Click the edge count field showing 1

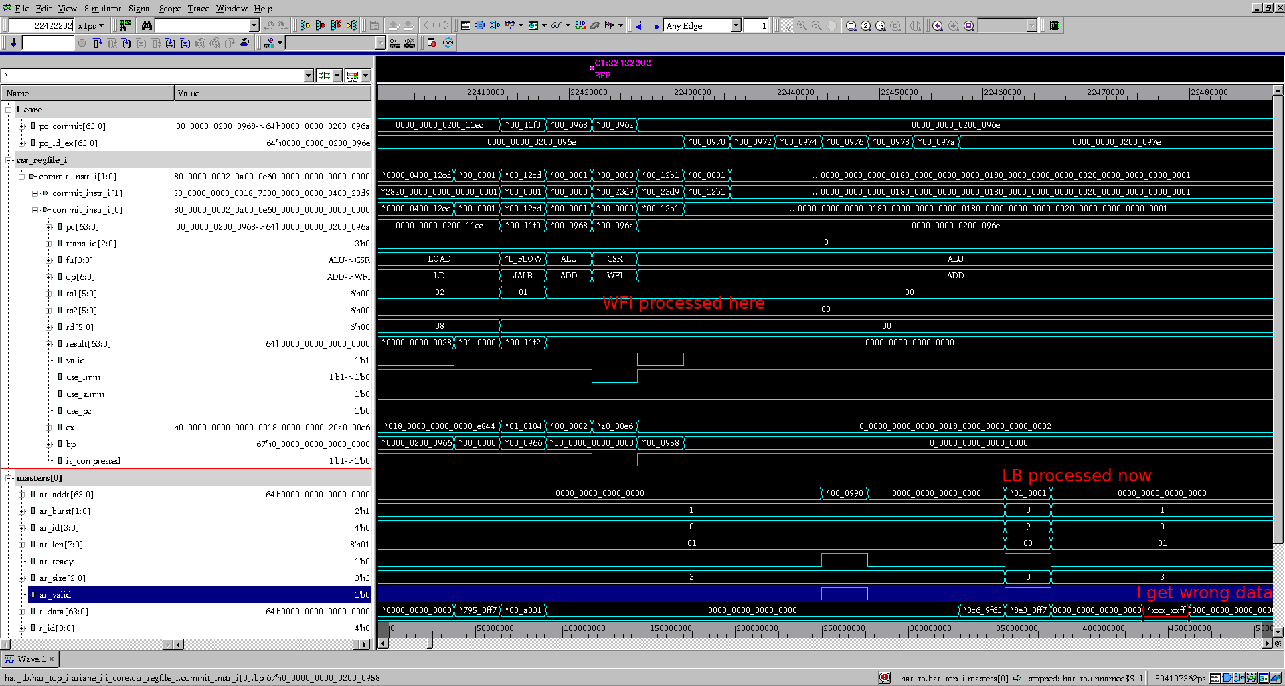tap(756, 25)
